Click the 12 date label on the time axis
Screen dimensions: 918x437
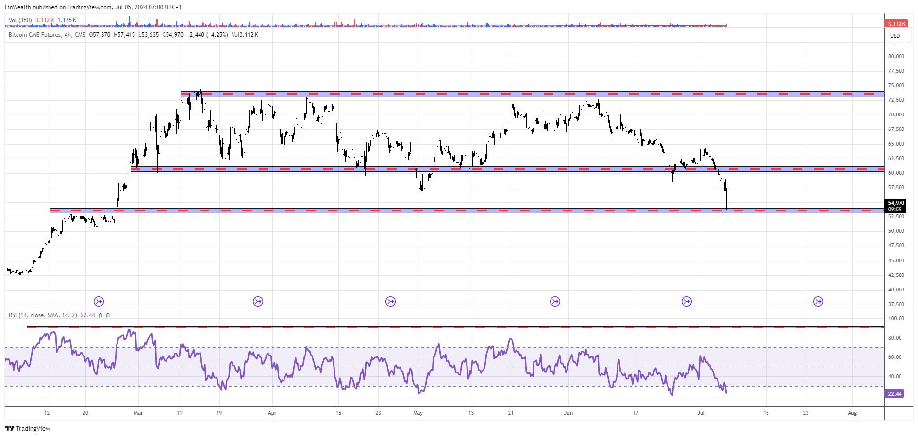(x=47, y=413)
